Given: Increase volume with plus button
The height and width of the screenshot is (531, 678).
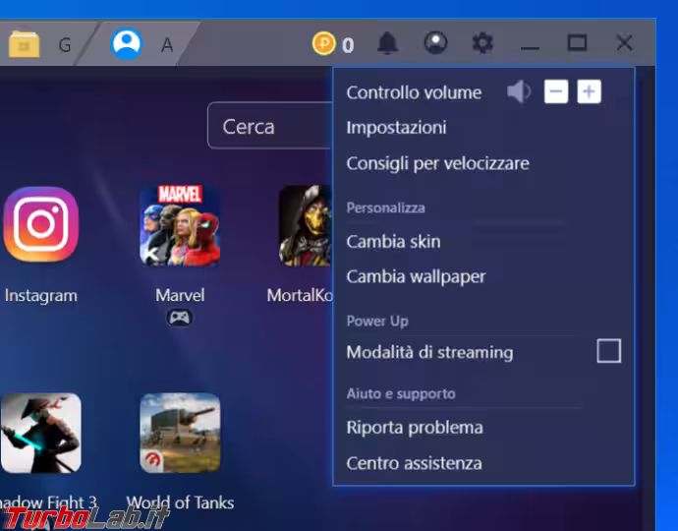Looking at the screenshot, I should tap(589, 91).
